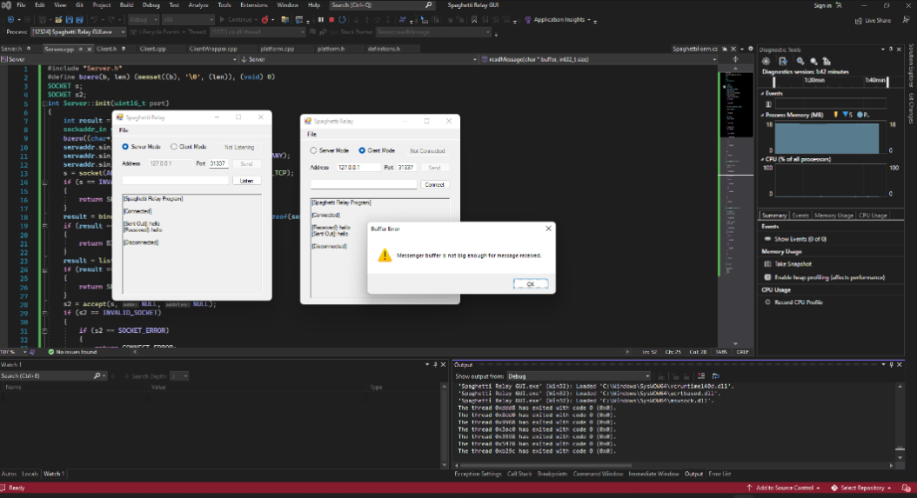Viewport: 917px width, 498px height.
Task: Open the Select Repository dropdown
Action: pyautogui.click(x=861, y=488)
